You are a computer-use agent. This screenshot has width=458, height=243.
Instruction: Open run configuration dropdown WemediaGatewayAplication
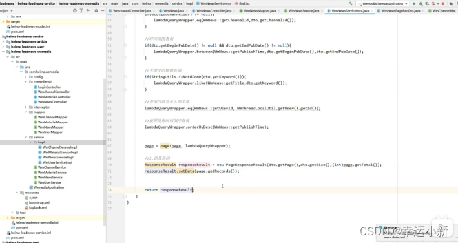(x=382, y=3)
